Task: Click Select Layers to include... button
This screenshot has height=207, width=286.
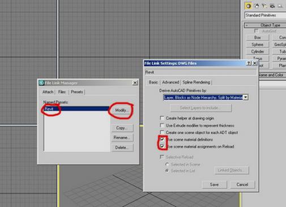Action: [x=200, y=108]
